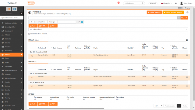The height and width of the screenshot is (110, 195).
Task: Click the grey help circle icon near Pridať interné plnenie
Action: (x=187, y=12)
